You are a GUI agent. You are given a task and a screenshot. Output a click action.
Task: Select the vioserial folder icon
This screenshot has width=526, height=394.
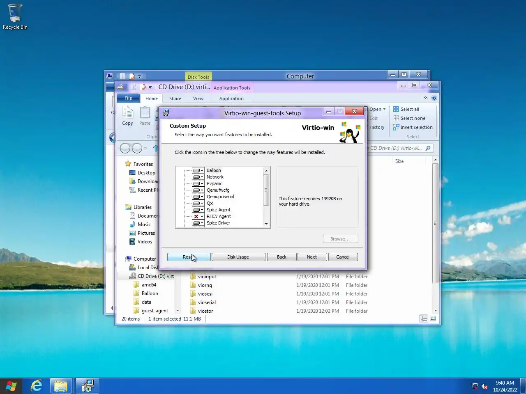pos(193,302)
